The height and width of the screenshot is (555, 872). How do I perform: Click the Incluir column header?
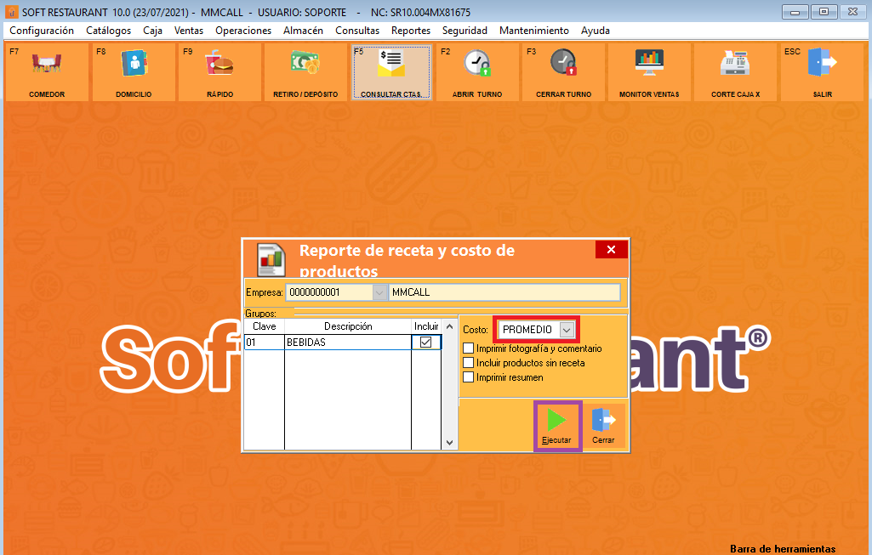pos(426,326)
